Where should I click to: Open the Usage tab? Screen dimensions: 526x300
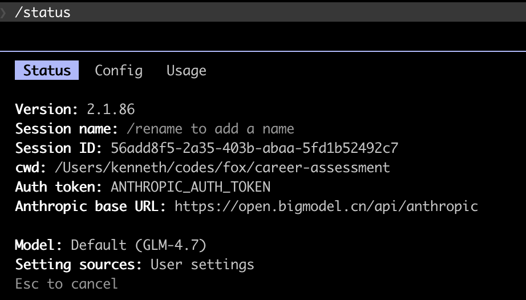[186, 71]
